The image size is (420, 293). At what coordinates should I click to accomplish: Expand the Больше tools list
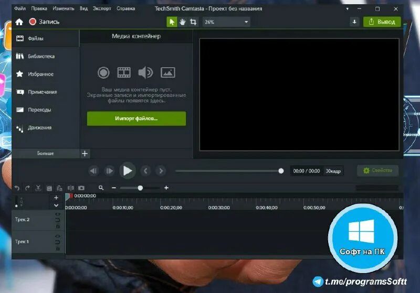click(x=46, y=154)
